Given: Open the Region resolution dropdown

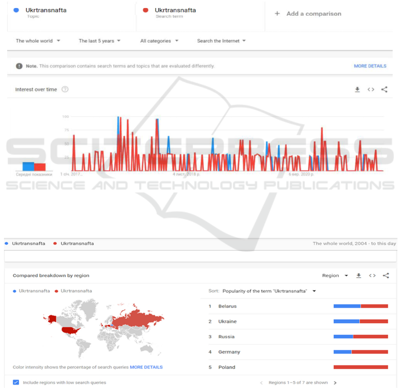Looking at the screenshot, I should pyautogui.click(x=335, y=275).
